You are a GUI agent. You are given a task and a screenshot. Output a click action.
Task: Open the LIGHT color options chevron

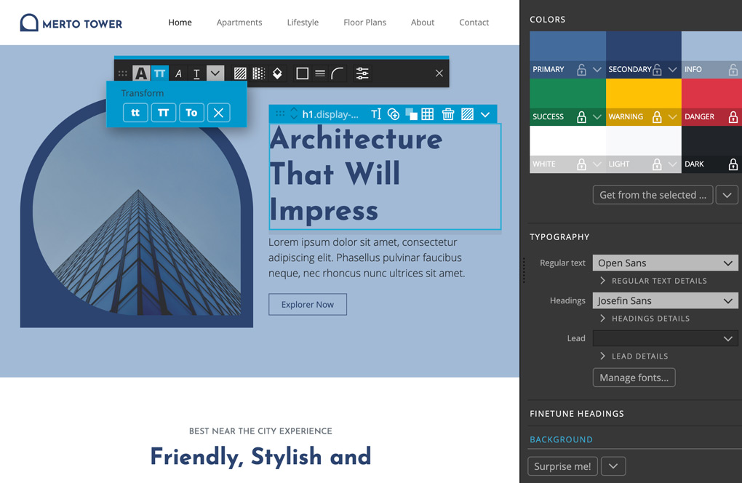click(672, 164)
